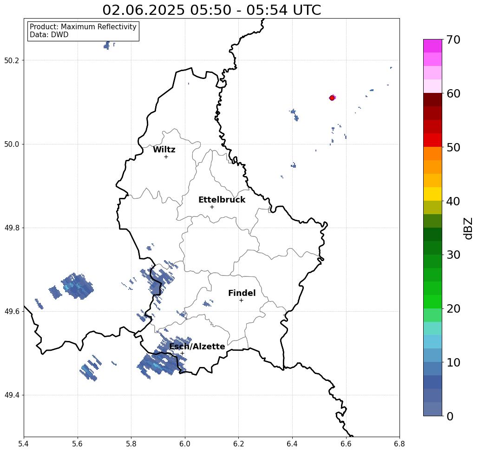Click the Esch/Alzette city label
The height and width of the screenshot is (452, 478).
click(x=197, y=347)
